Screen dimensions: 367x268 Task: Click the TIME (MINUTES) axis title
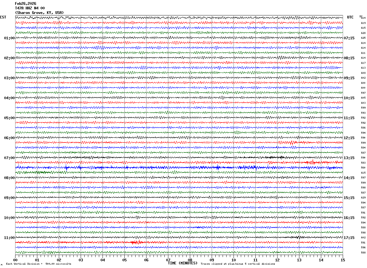point(183,263)
